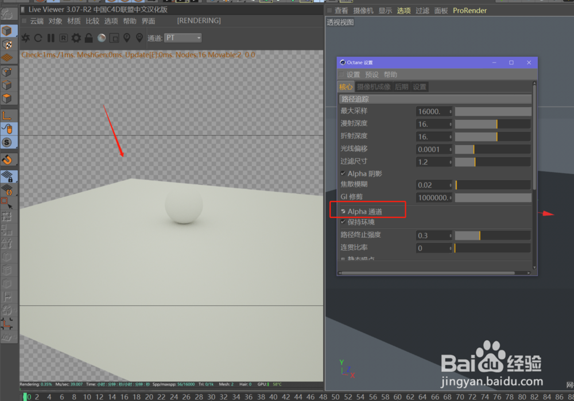The height and width of the screenshot is (401, 574).
Task: Click the 焦散模糊 spinner arrows
Action: pos(450,185)
